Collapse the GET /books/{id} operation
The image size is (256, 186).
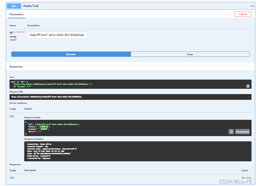coord(252,6)
